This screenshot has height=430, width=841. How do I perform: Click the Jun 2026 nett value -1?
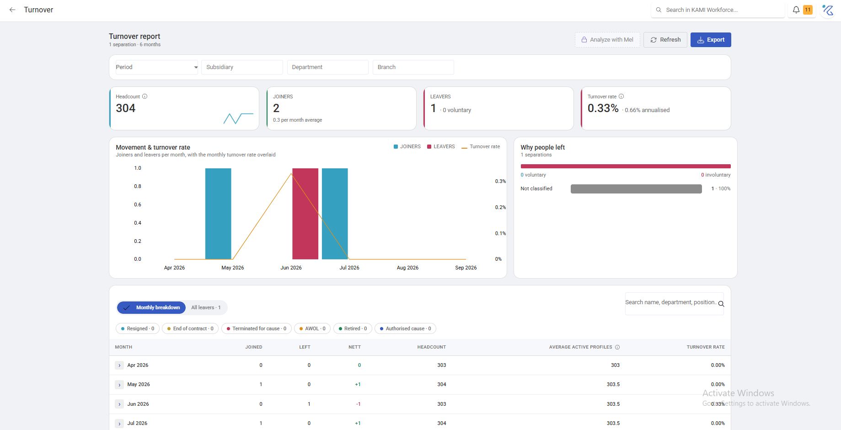click(359, 404)
